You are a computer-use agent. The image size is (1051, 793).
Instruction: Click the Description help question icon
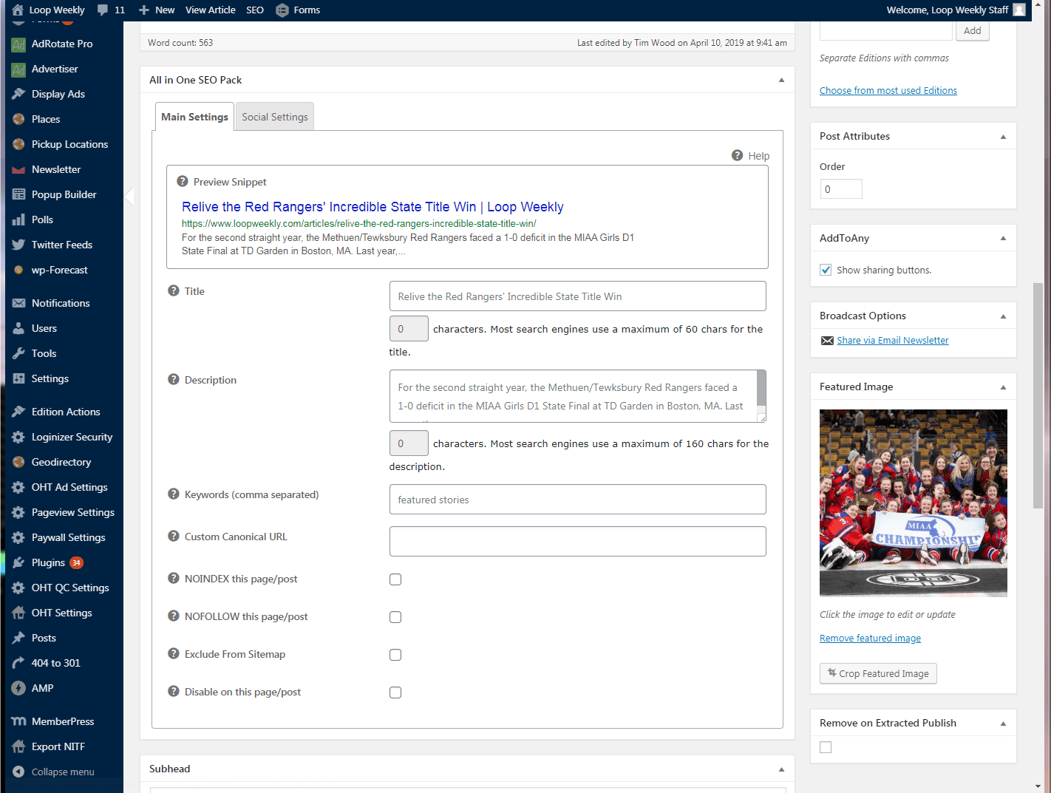tap(174, 379)
